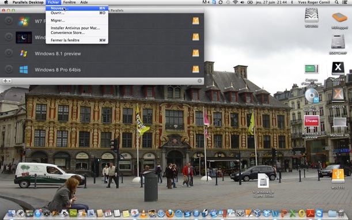
Task: Select the Windows 7 logo in first row
Action: 24,21
